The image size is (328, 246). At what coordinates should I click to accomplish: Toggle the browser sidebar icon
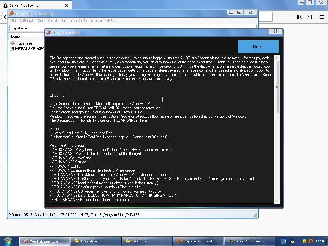309,17
